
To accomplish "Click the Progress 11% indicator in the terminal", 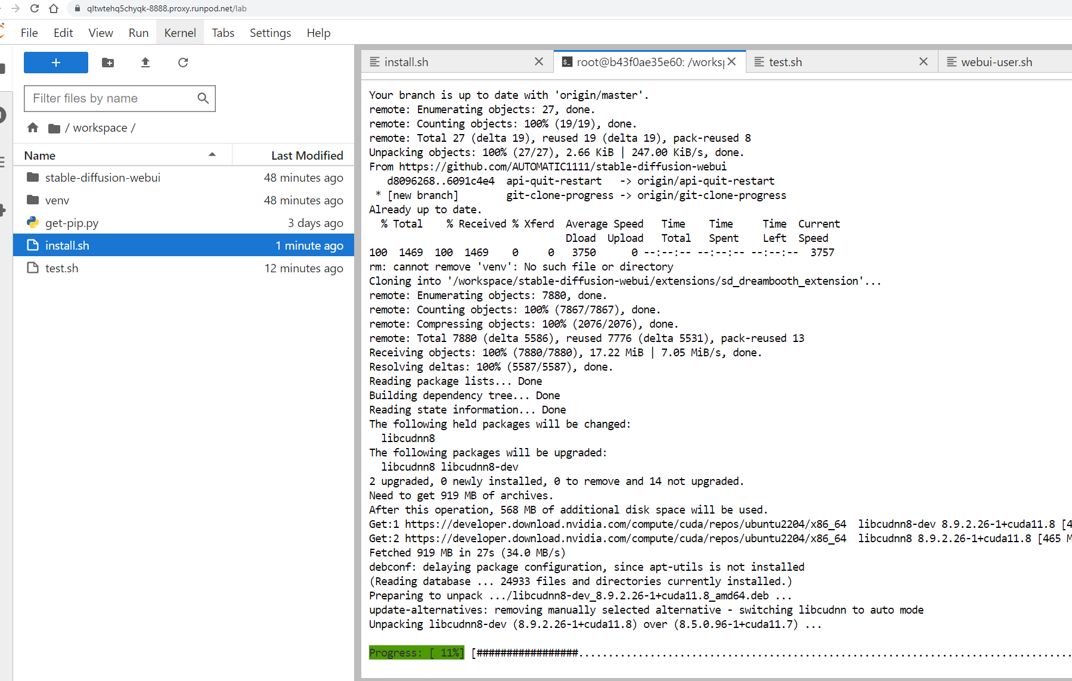I will click(416, 652).
